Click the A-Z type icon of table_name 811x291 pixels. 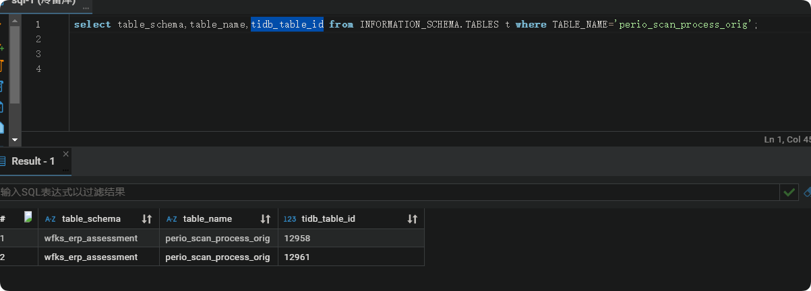coord(172,219)
